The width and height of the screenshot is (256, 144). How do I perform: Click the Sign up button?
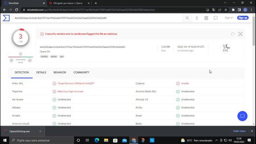(x=243, y=18)
